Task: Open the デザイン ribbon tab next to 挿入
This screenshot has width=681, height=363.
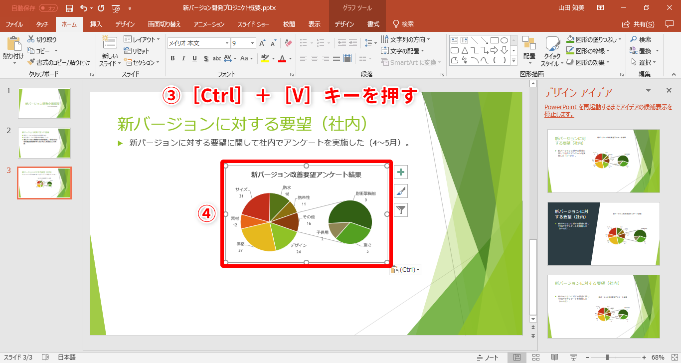Action: (x=125, y=24)
